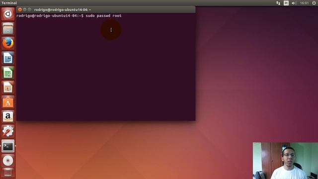Open the keyboard layout indicator

286,3
